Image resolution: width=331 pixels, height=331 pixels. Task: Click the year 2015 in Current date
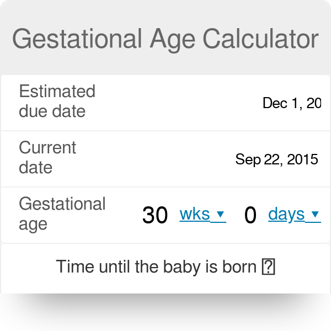point(303,159)
